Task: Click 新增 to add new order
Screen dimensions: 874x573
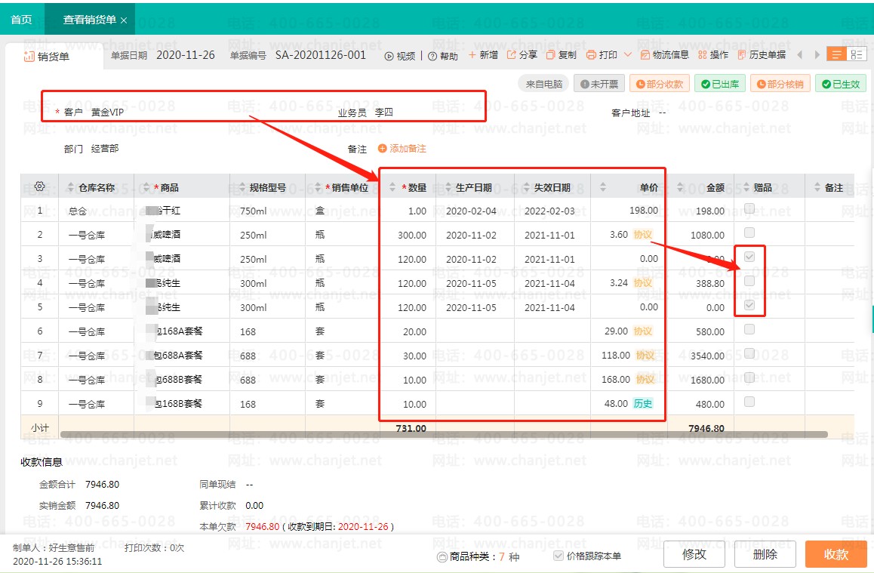Action: pyautogui.click(x=483, y=55)
